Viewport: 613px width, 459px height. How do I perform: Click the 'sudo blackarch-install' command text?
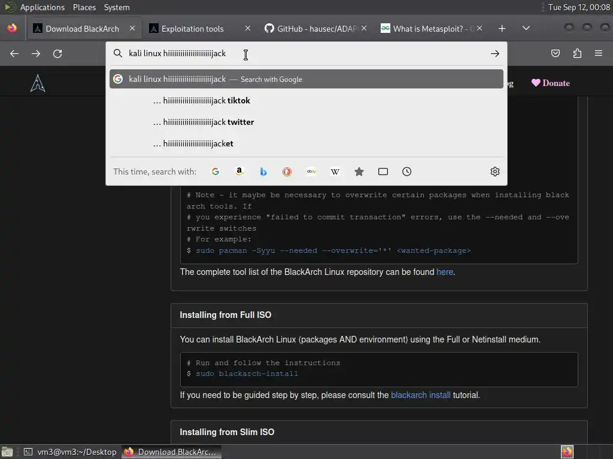[247, 374]
